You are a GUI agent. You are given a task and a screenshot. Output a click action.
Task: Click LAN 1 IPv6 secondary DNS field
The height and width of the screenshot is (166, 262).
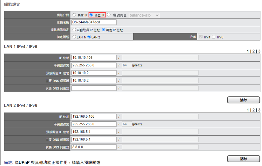click(160, 88)
